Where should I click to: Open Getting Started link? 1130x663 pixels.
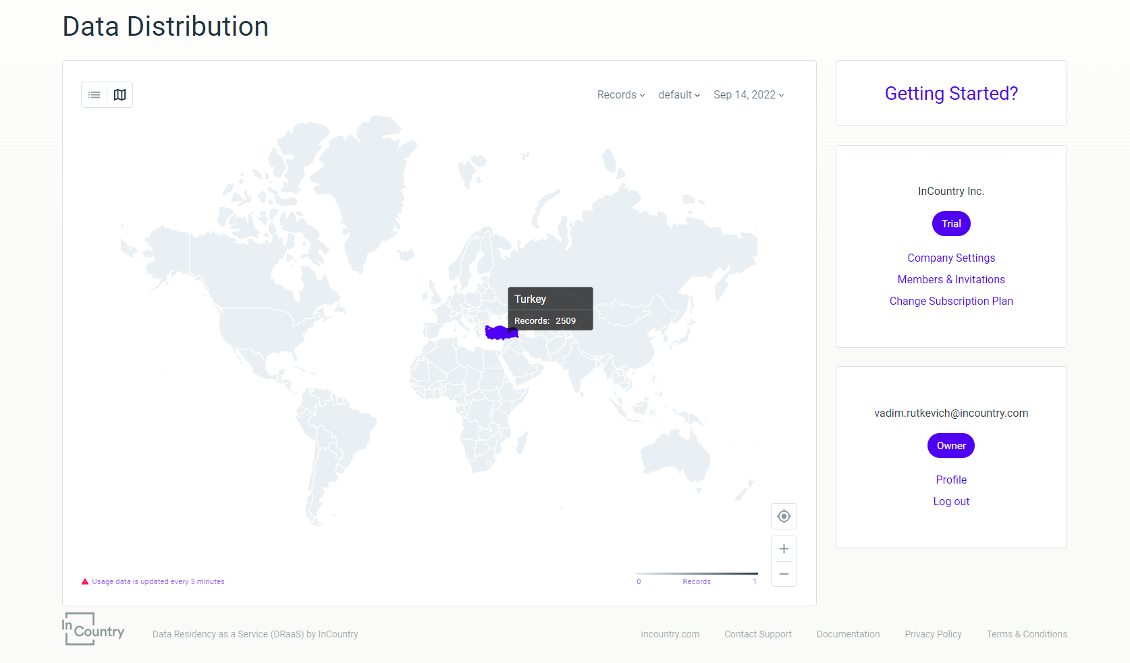click(x=950, y=93)
